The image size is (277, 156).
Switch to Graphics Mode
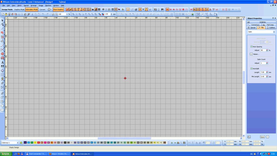(x=19, y=9)
